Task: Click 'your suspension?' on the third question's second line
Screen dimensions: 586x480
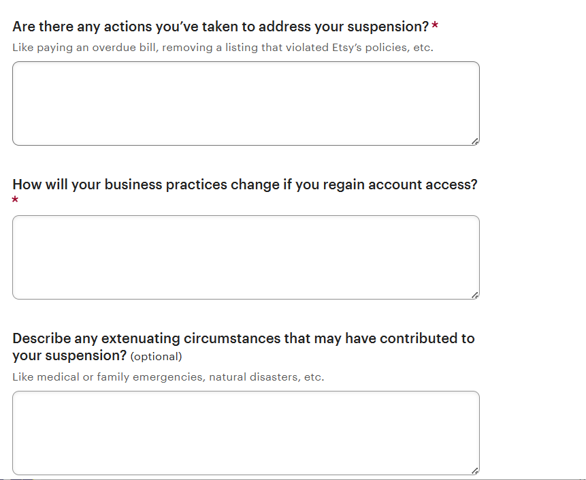Action: pos(69,356)
